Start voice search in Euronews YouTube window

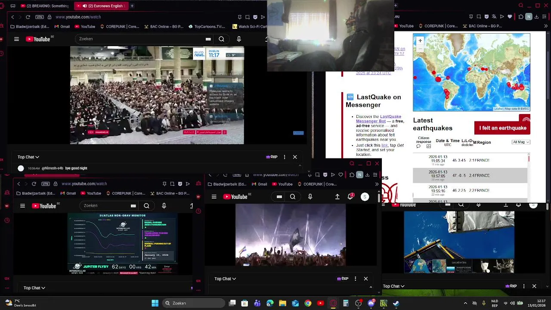(239, 39)
